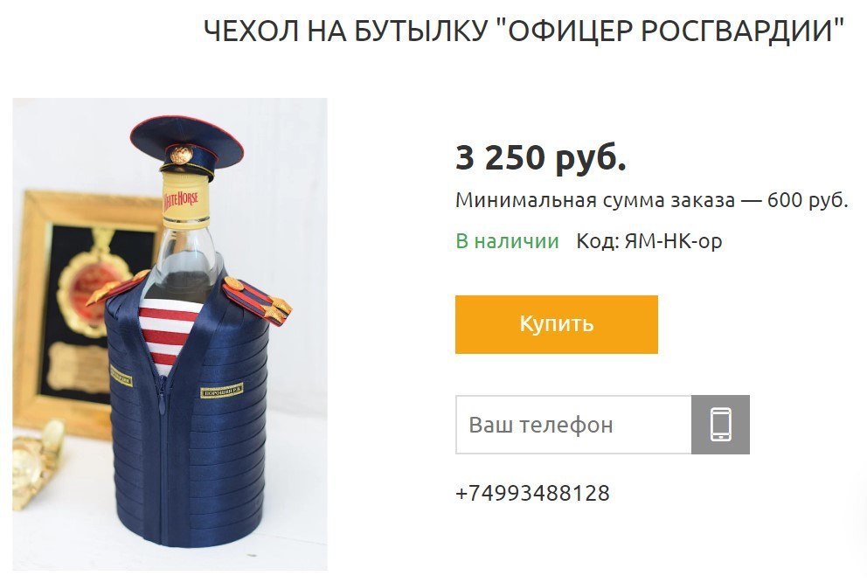The height and width of the screenshot is (582, 867).
Task: Click the 600 руб. minimum amount
Action: tap(808, 199)
